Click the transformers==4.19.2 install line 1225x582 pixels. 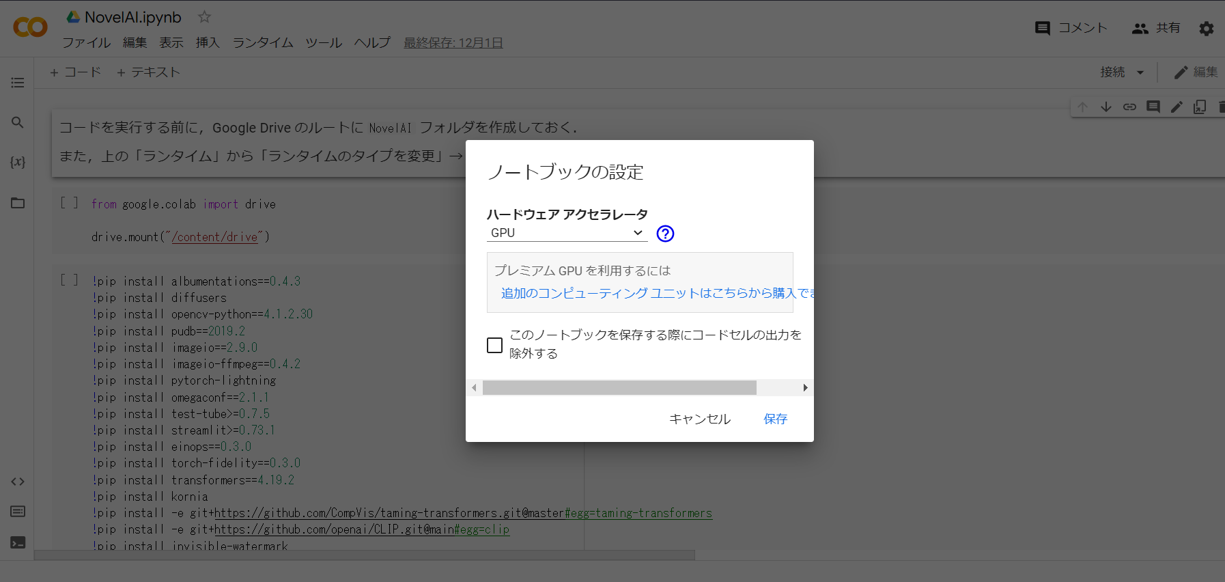tap(193, 480)
